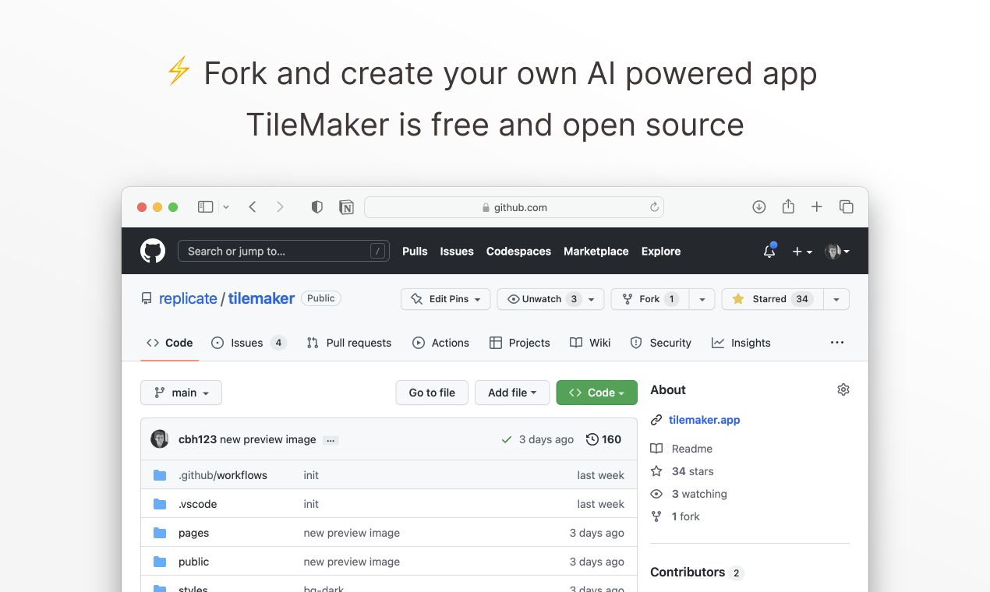Image resolution: width=990 pixels, height=592 pixels.
Task: Click the pages folder icon
Action: pyautogui.click(x=160, y=533)
